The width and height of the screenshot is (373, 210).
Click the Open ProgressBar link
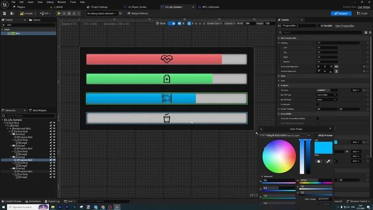344,26
